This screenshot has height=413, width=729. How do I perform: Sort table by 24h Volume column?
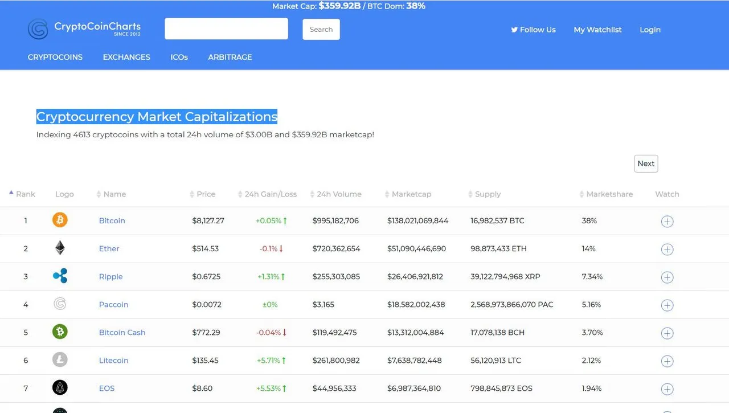pos(336,194)
